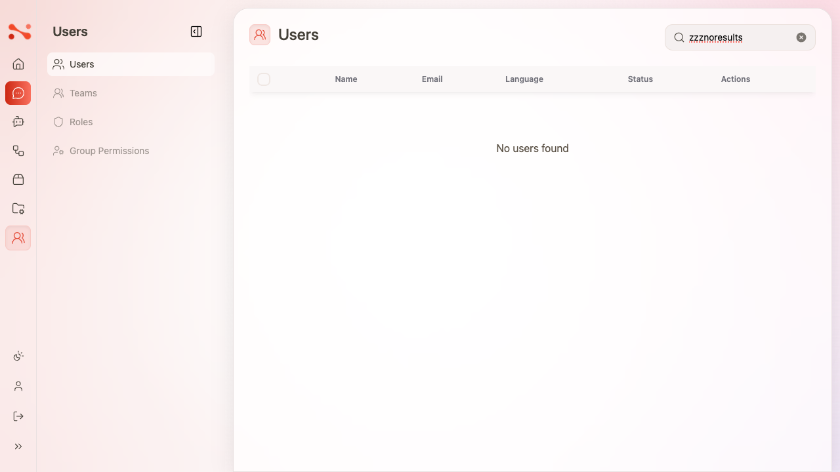Toggle the select-all checkbox in table header

coord(264,79)
